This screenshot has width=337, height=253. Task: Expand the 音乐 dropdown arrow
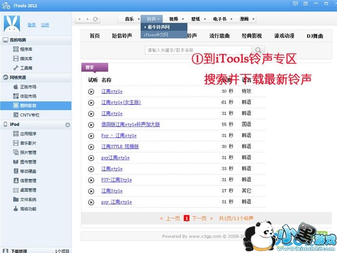point(138,19)
